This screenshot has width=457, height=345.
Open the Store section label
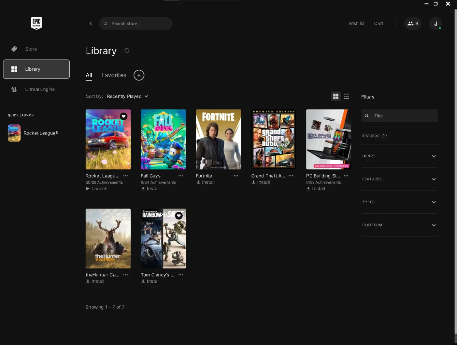click(x=31, y=49)
